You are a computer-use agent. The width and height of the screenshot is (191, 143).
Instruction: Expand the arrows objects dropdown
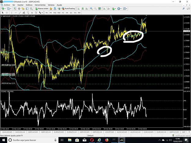tap(42, 13)
